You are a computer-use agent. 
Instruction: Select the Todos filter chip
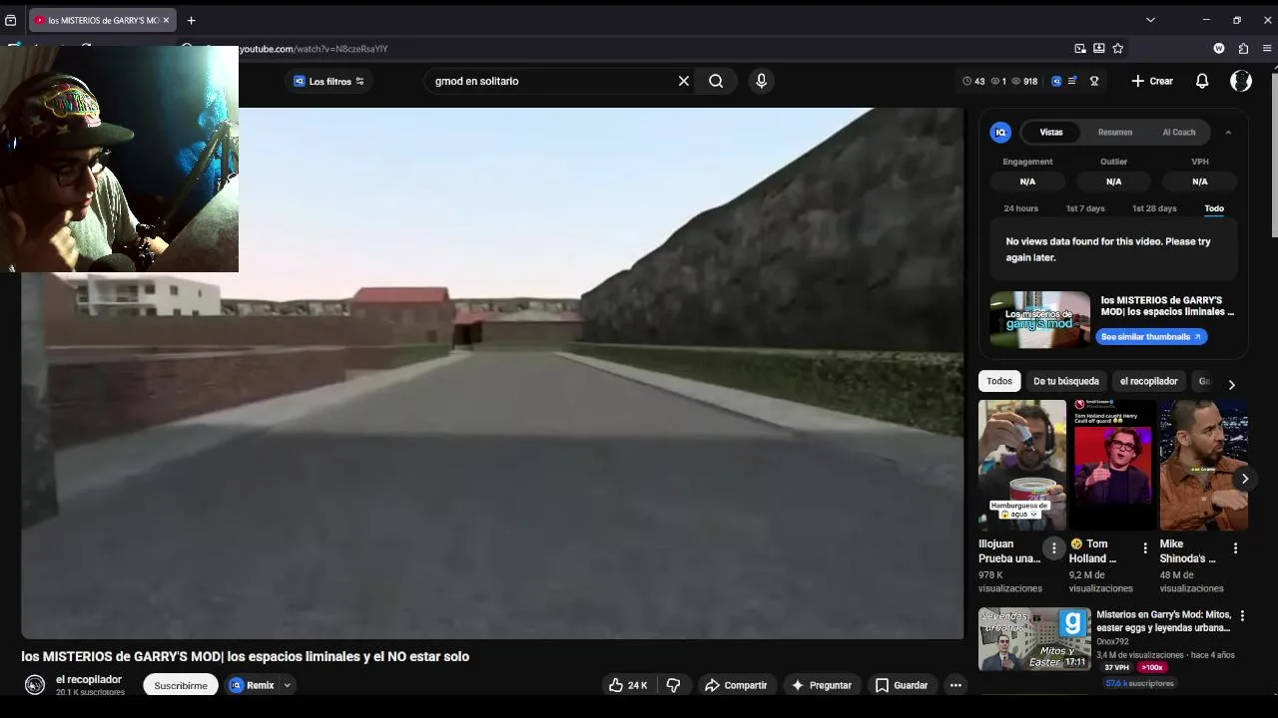pyautogui.click(x=999, y=381)
